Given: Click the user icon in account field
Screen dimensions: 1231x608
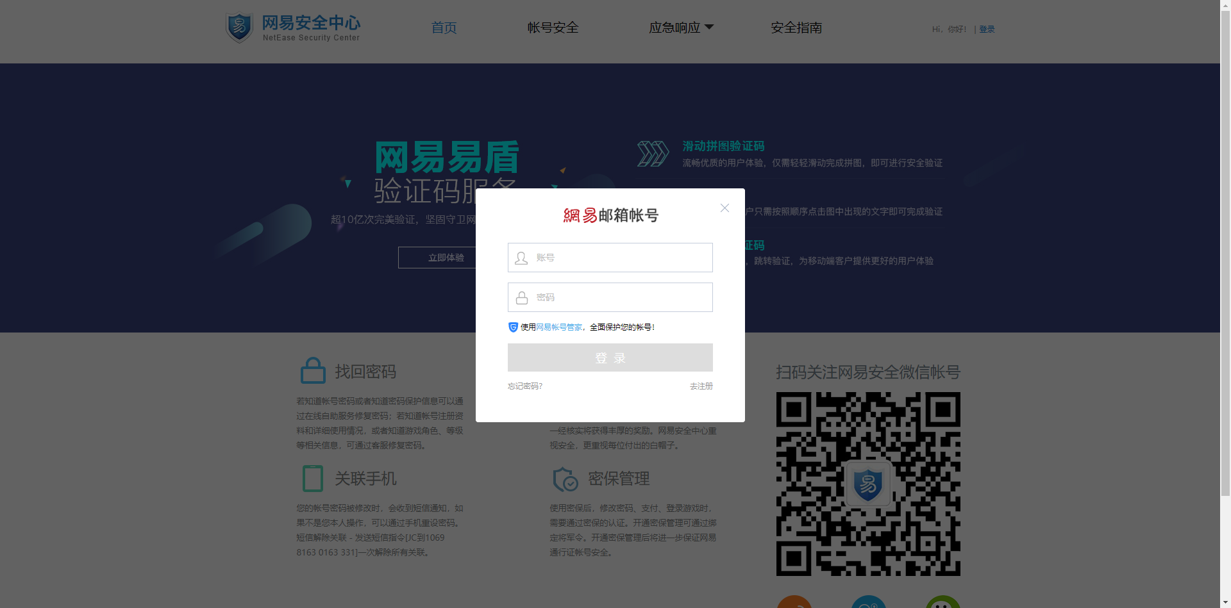Looking at the screenshot, I should tap(521, 258).
